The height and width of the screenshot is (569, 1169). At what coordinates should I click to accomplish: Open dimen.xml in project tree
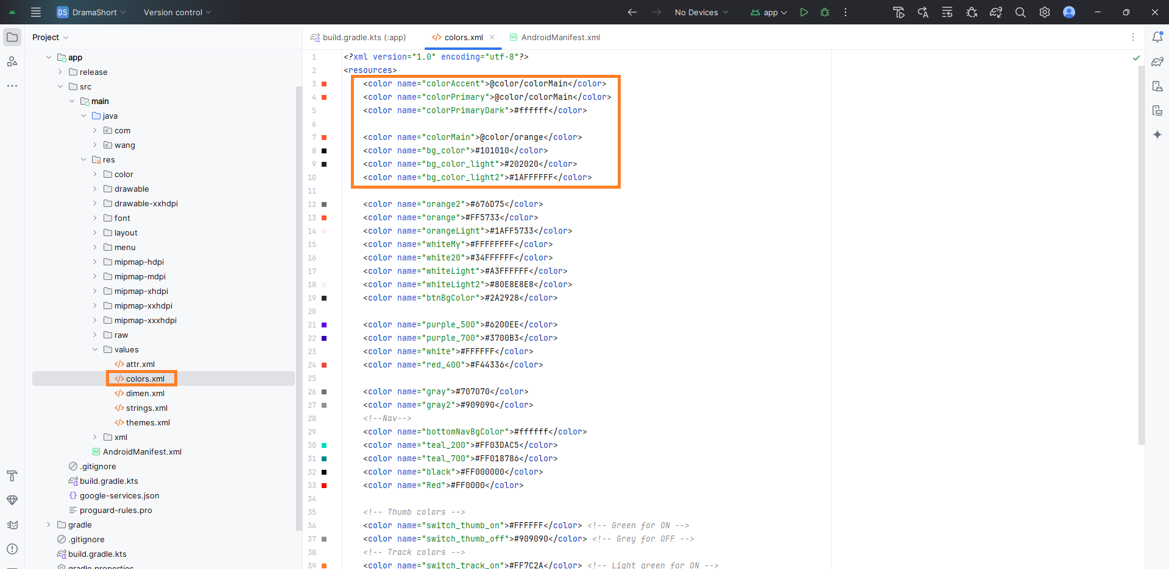[x=140, y=393]
